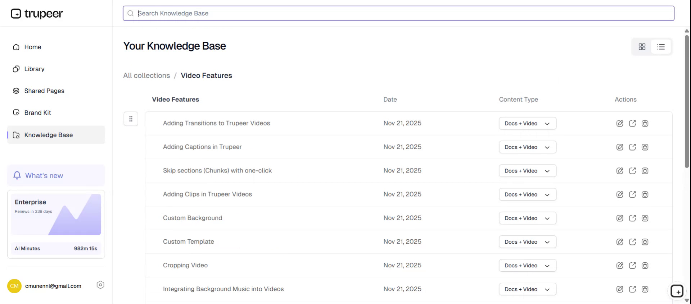Open Adding Transitions to Trupeer Videos article
691x304 pixels.
pos(216,123)
